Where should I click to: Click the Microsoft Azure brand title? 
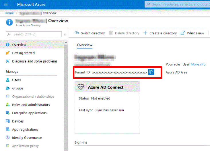pyautogui.click(x=31, y=4)
